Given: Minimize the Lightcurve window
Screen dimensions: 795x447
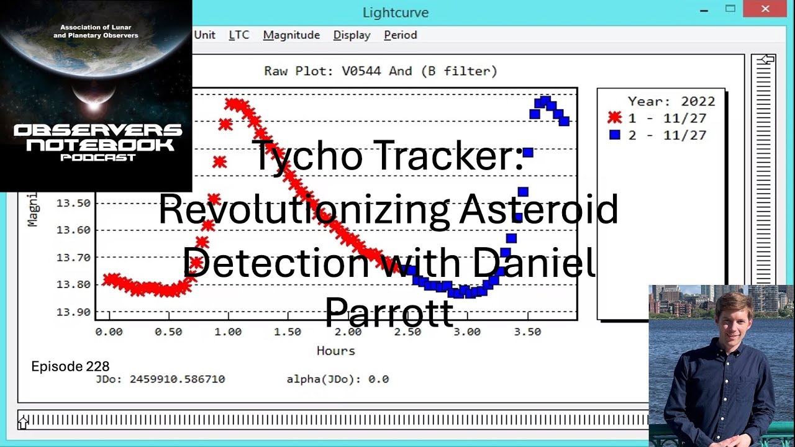Looking at the screenshot, I should pyautogui.click(x=704, y=11).
